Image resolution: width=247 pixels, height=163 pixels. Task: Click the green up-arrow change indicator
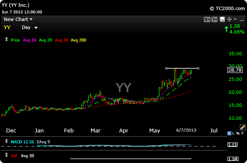click(226, 29)
